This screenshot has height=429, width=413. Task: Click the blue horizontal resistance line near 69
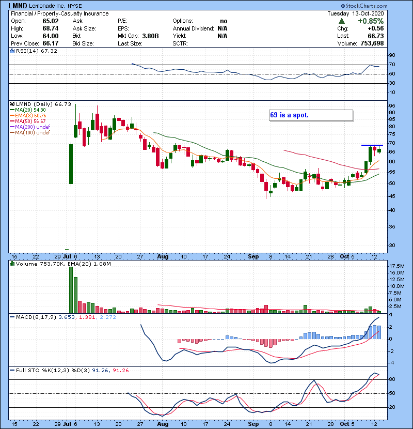(372, 145)
